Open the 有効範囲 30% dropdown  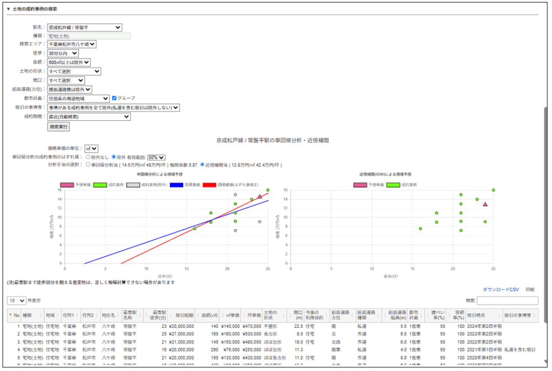(x=156, y=157)
